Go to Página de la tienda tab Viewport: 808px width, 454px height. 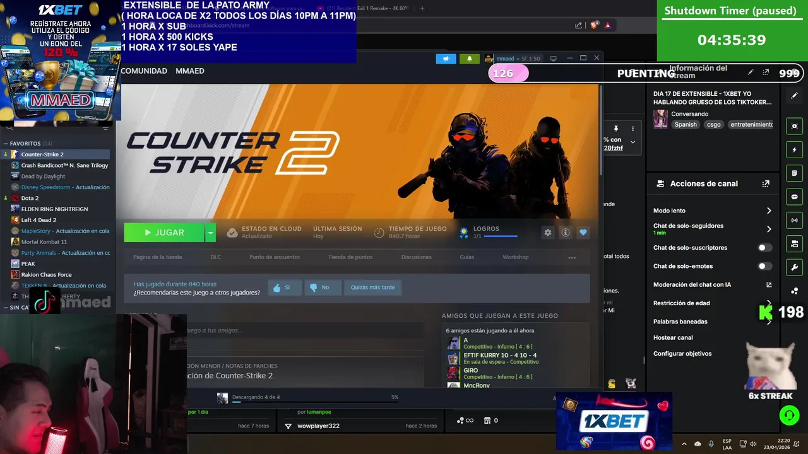pos(158,257)
